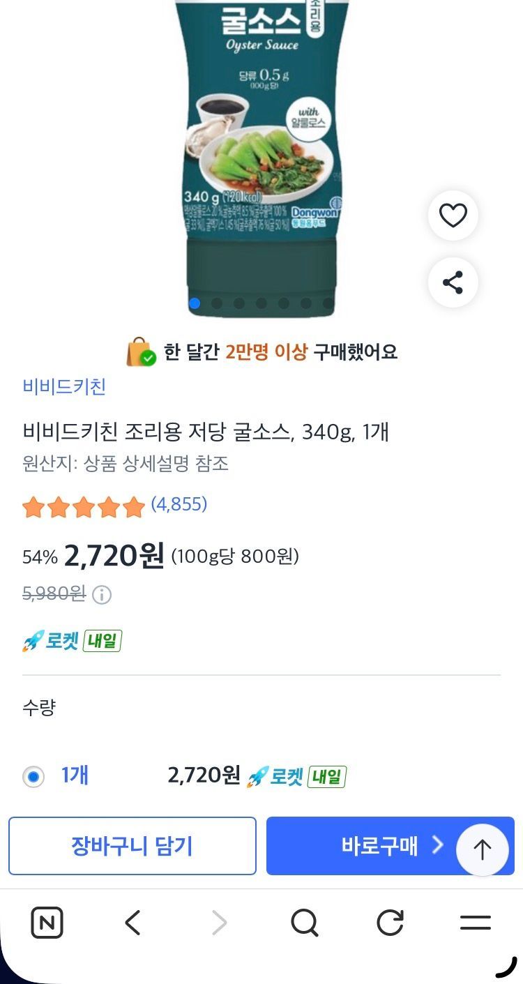Tap the scroll-to-top arrow button
Screen dimensions: 523x984
coord(483,849)
